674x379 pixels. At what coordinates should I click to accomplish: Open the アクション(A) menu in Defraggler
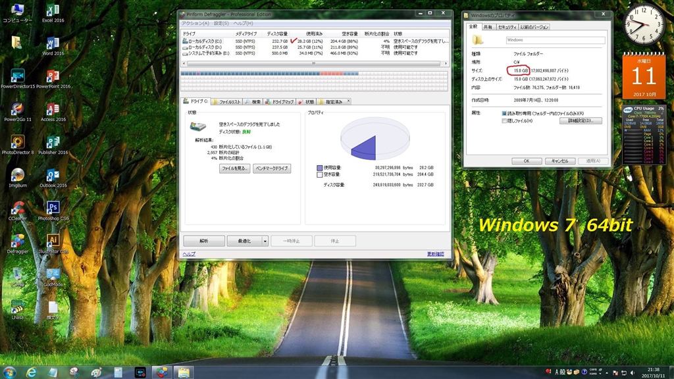click(x=195, y=23)
